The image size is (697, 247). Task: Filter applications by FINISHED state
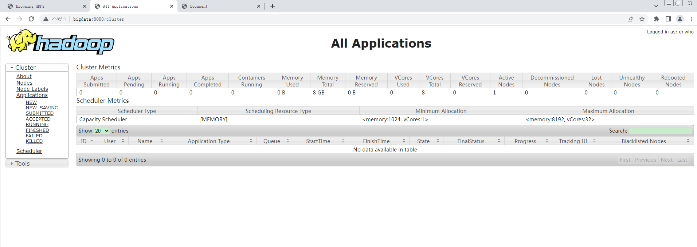pyautogui.click(x=38, y=130)
